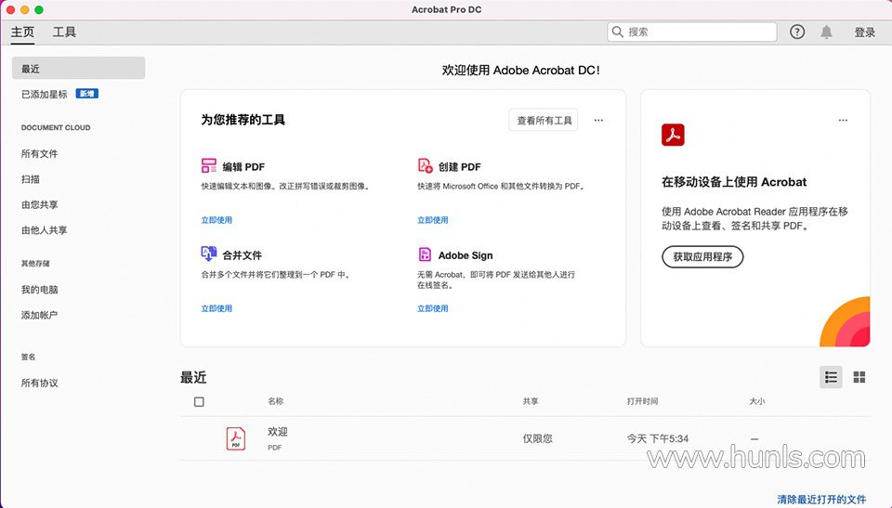Select the 主页 tab
This screenshot has height=508, width=892.
point(22,32)
